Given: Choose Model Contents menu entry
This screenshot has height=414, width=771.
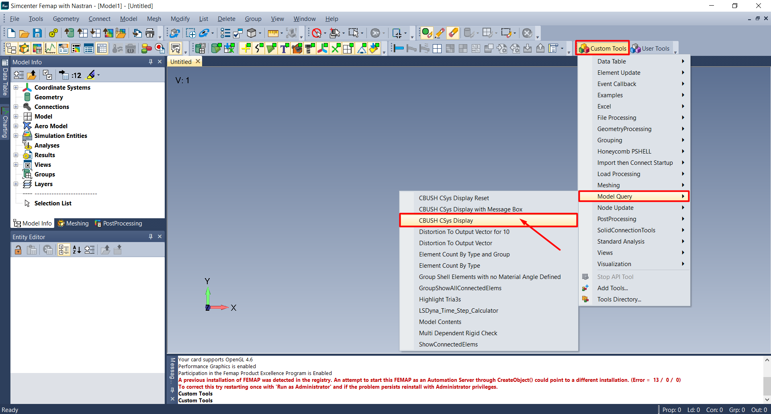Looking at the screenshot, I should (440, 322).
